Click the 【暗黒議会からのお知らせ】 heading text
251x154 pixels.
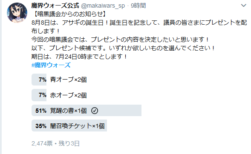coord(69,14)
